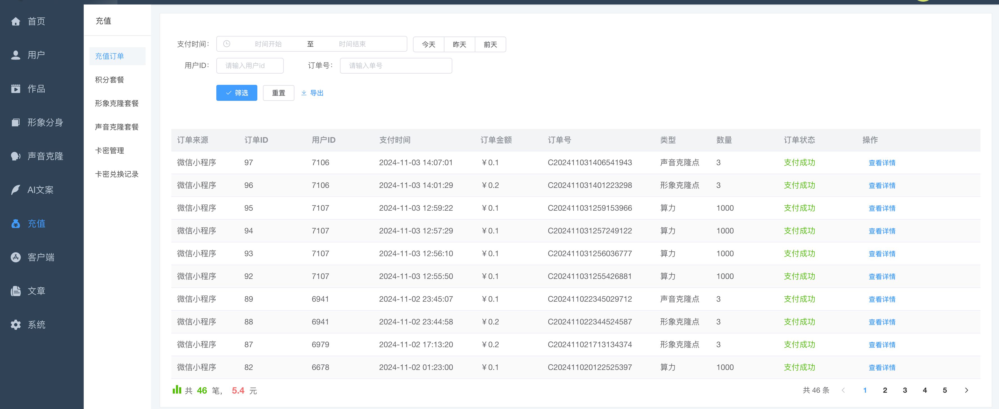Filter payments by 今天
The width and height of the screenshot is (999, 409).
[x=428, y=45]
